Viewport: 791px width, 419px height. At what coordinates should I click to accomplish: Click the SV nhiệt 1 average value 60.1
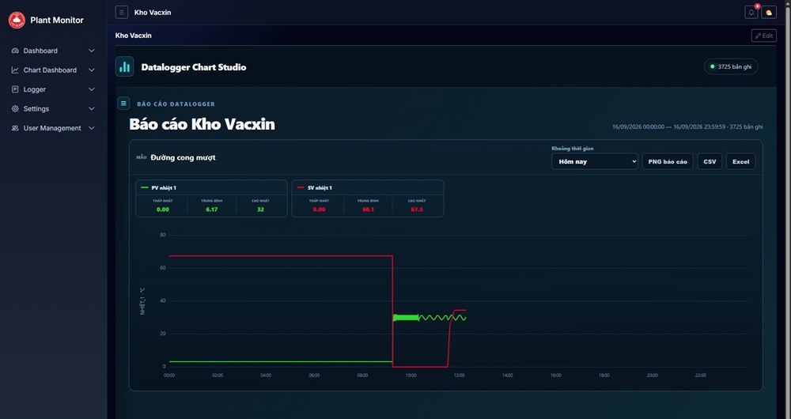[368, 209]
